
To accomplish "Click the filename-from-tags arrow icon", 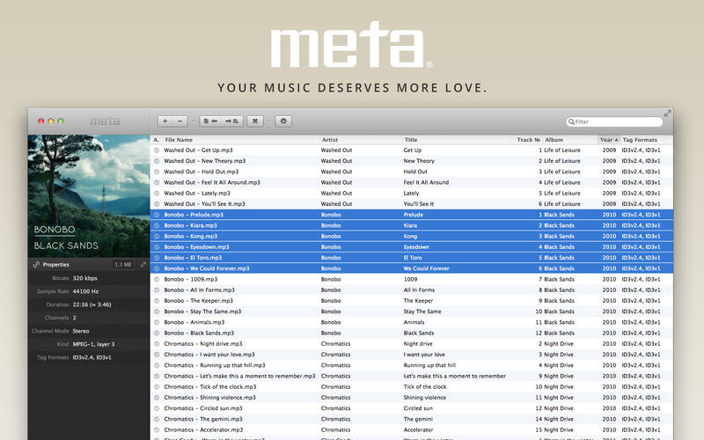I will (233, 121).
